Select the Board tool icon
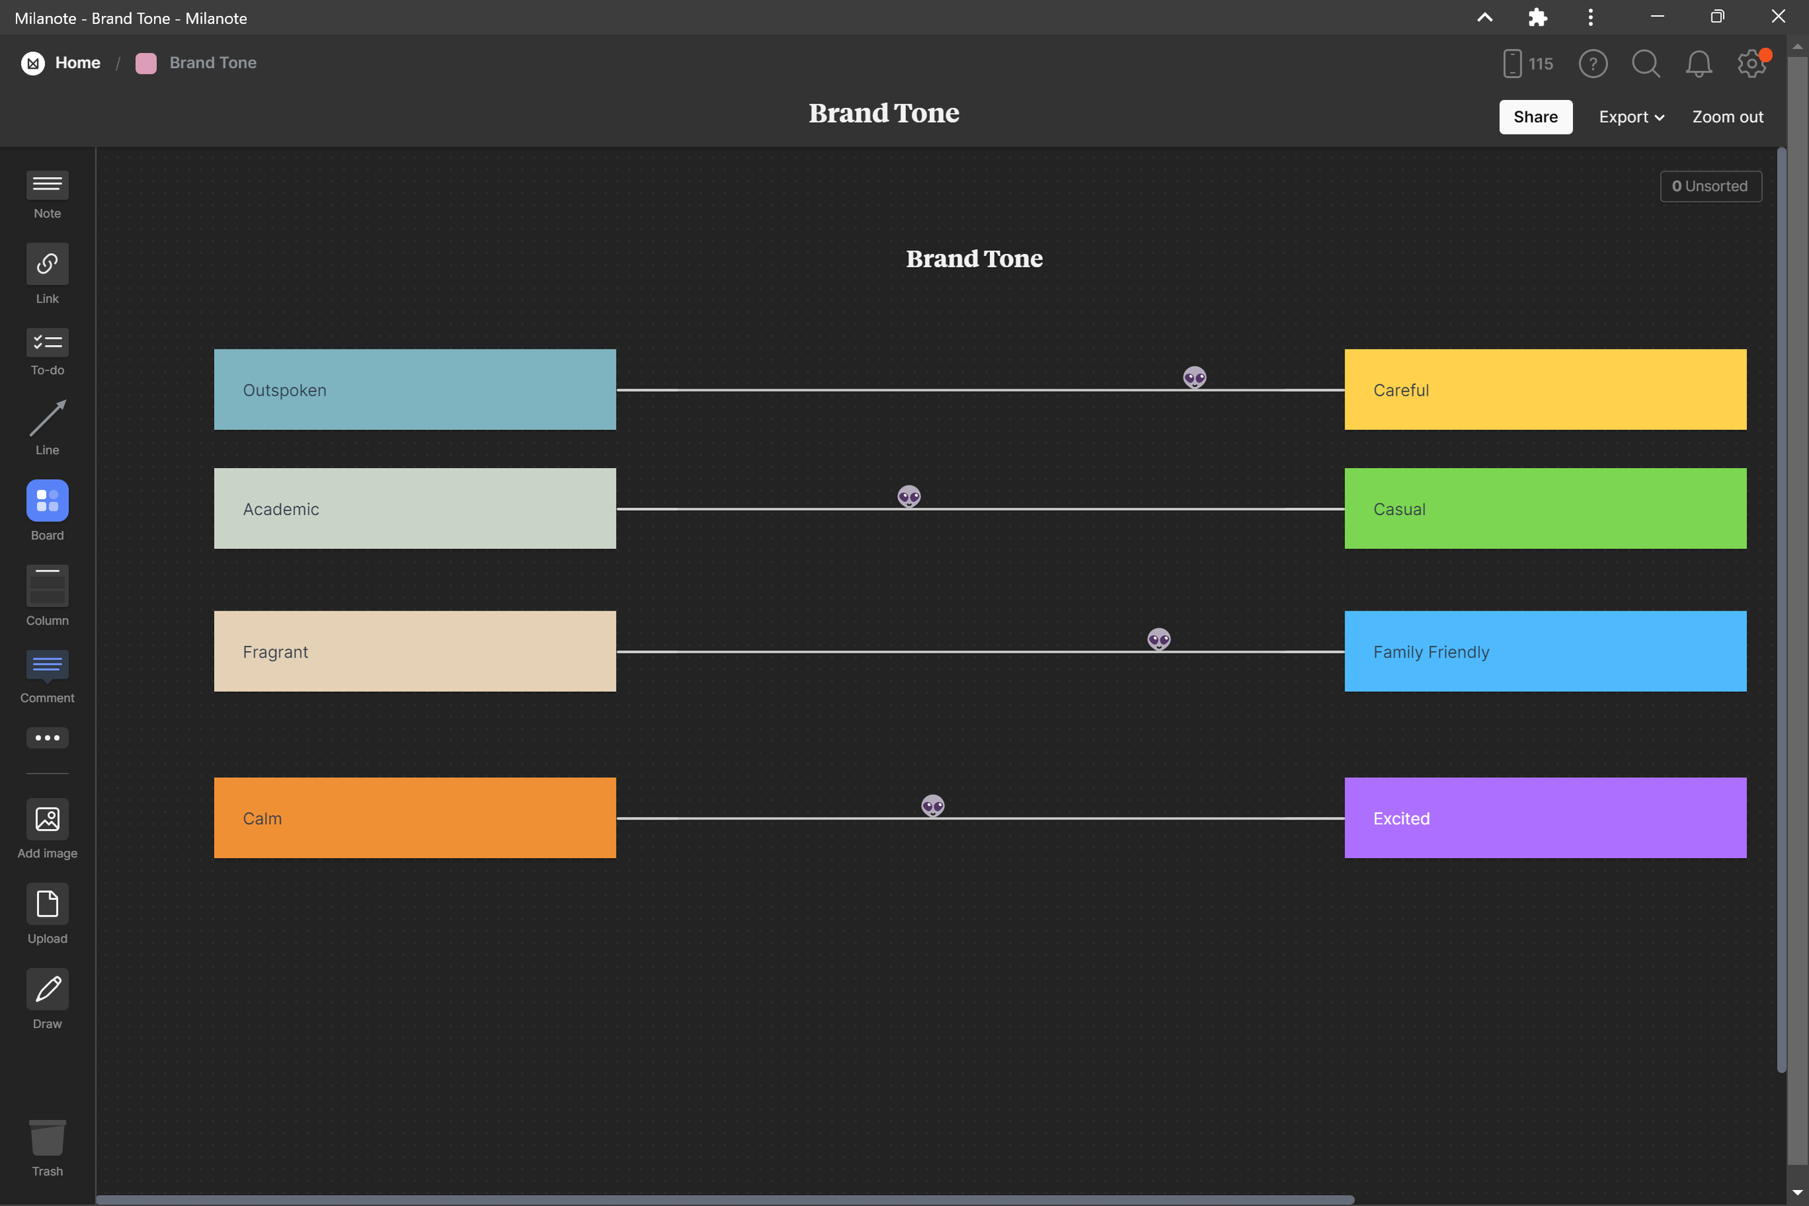The image size is (1809, 1206). coord(47,501)
